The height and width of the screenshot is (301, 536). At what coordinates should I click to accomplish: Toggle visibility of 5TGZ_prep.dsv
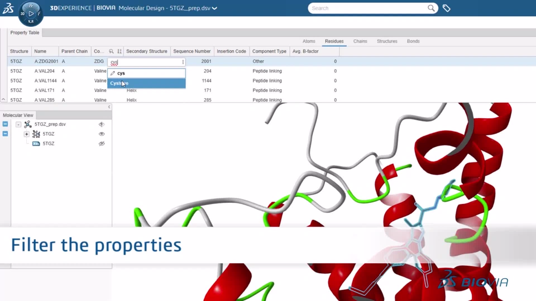tap(102, 124)
